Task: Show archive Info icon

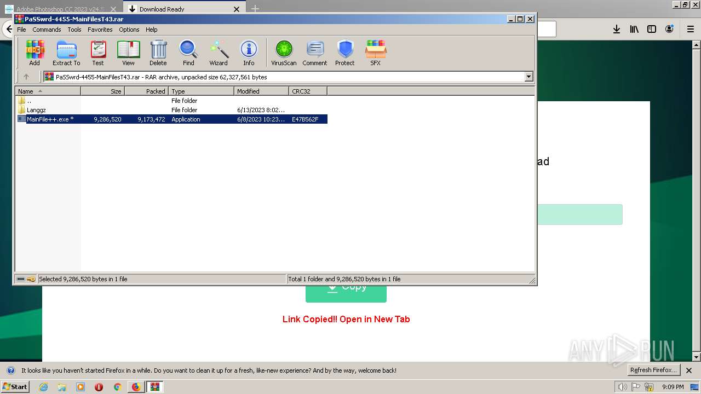Action: [249, 53]
